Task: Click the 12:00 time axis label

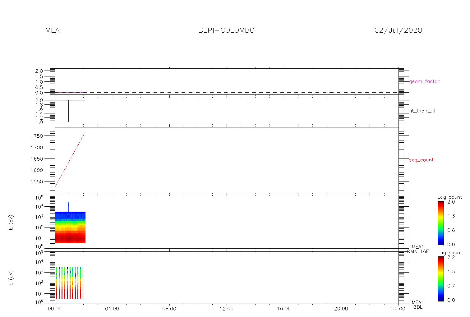Action: click(x=227, y=309)
